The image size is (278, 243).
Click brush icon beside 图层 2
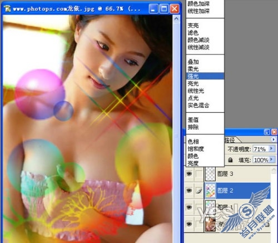(x=199, y=191)
